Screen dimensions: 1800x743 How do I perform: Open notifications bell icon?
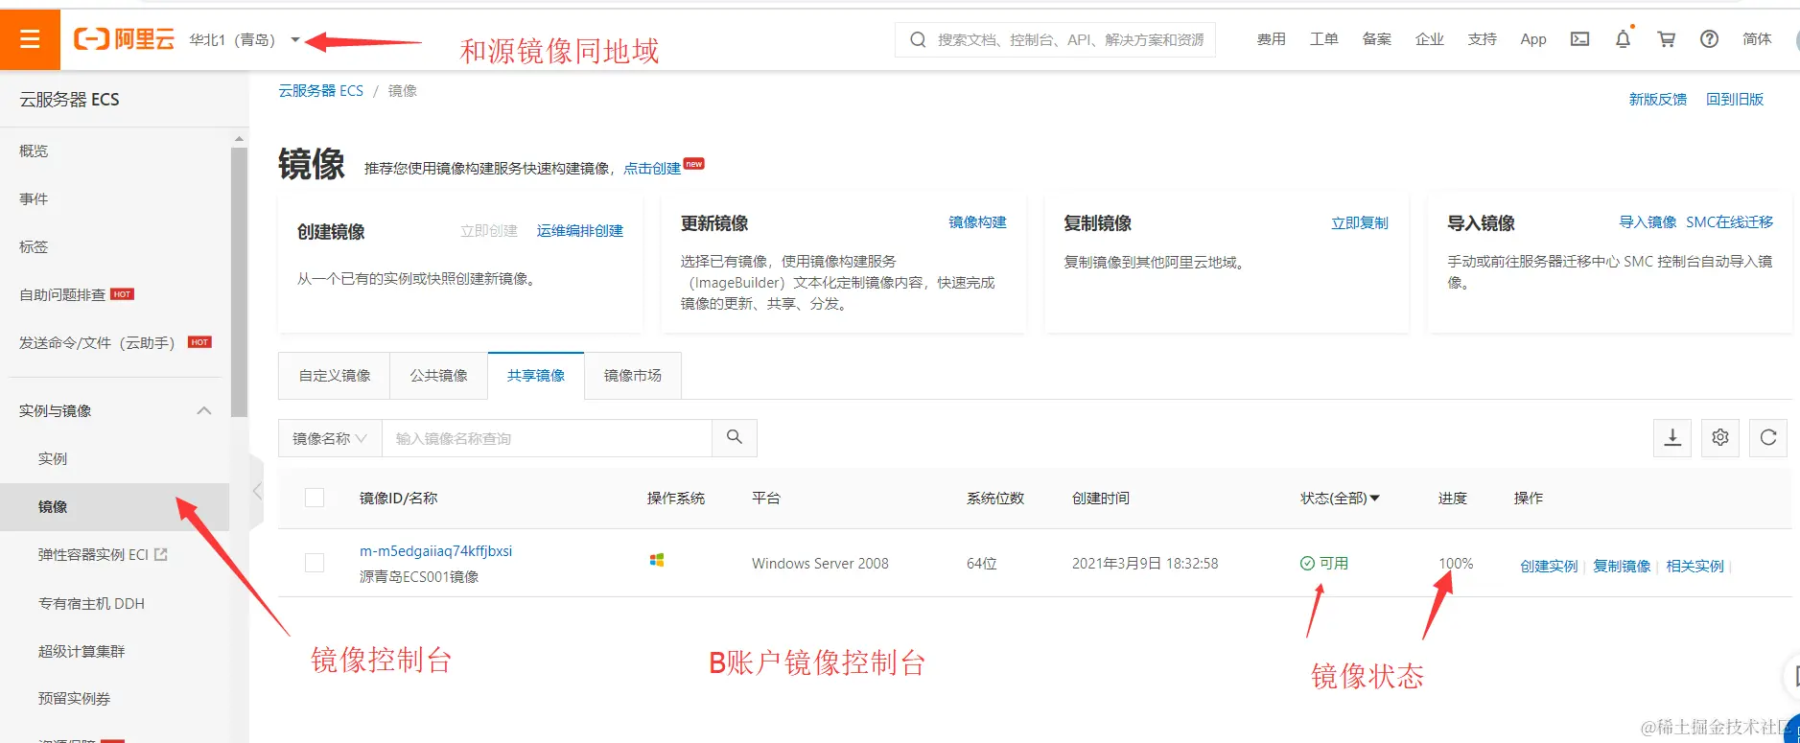pyautogui.click(x=1623, y=39)
